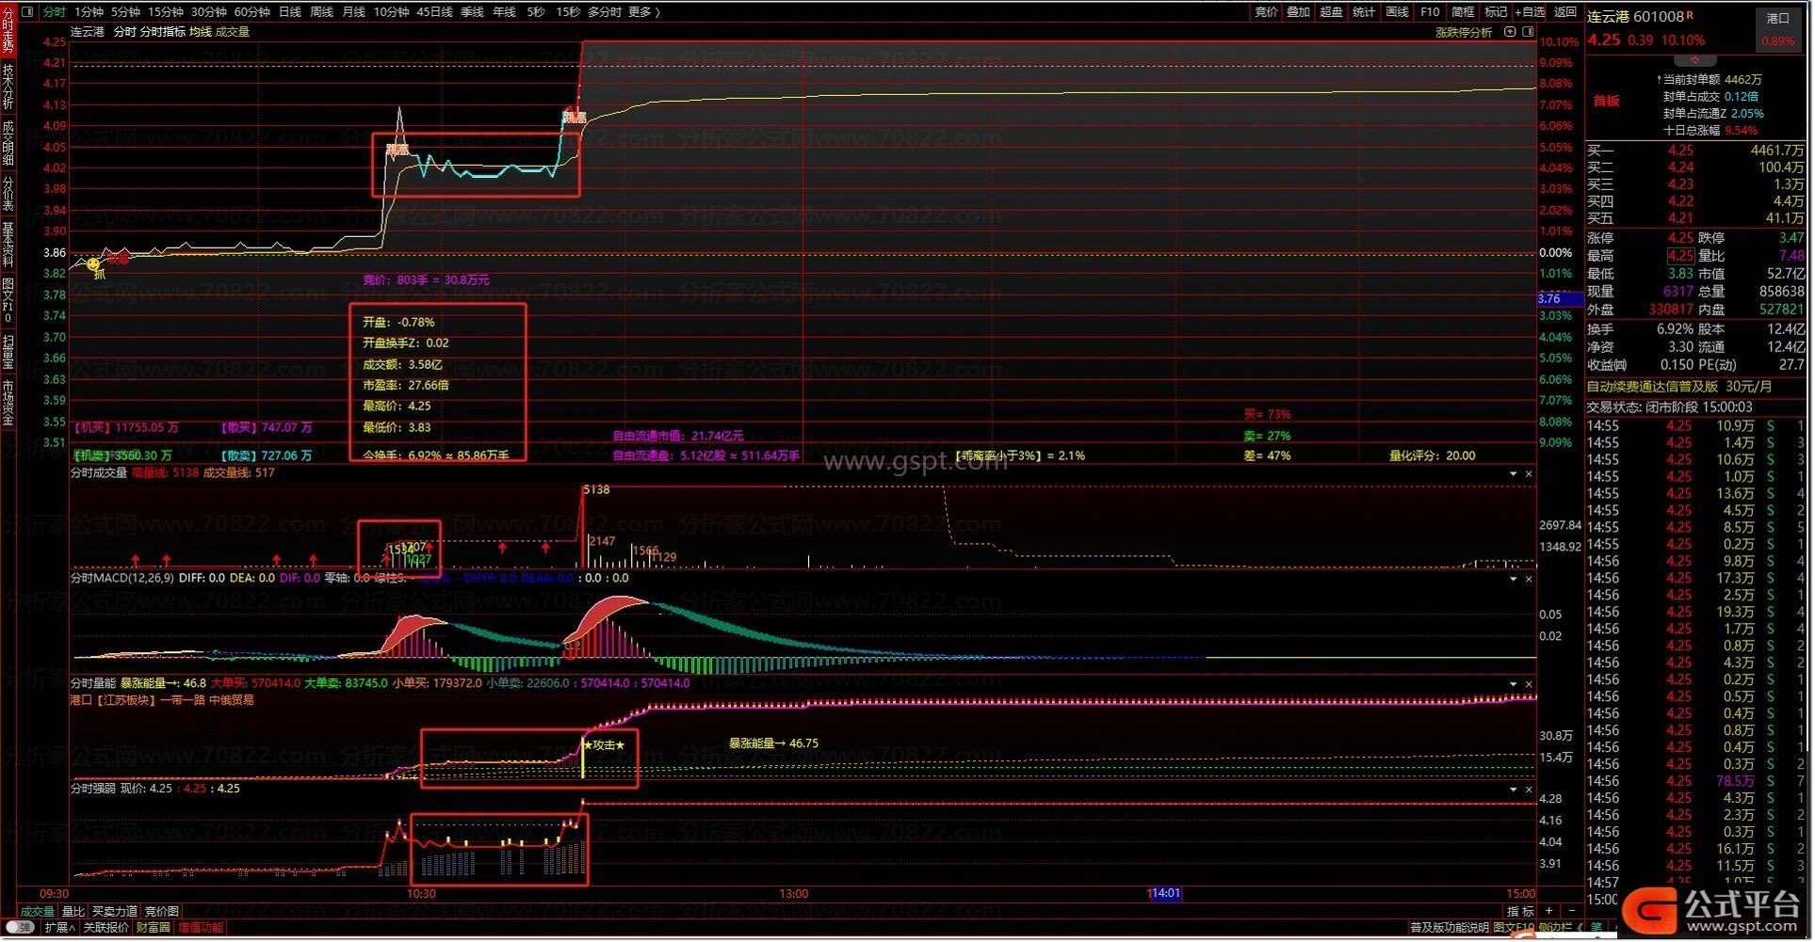1815x942 pixels.
Task: Click the 普及版功能说明 link
Action: click(1450, 928)
